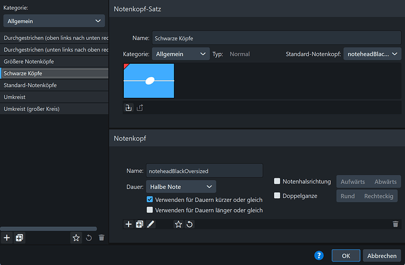405x265 pixels.
Task: Save notehead set as default via star in left list
Action: click(76, 237)
